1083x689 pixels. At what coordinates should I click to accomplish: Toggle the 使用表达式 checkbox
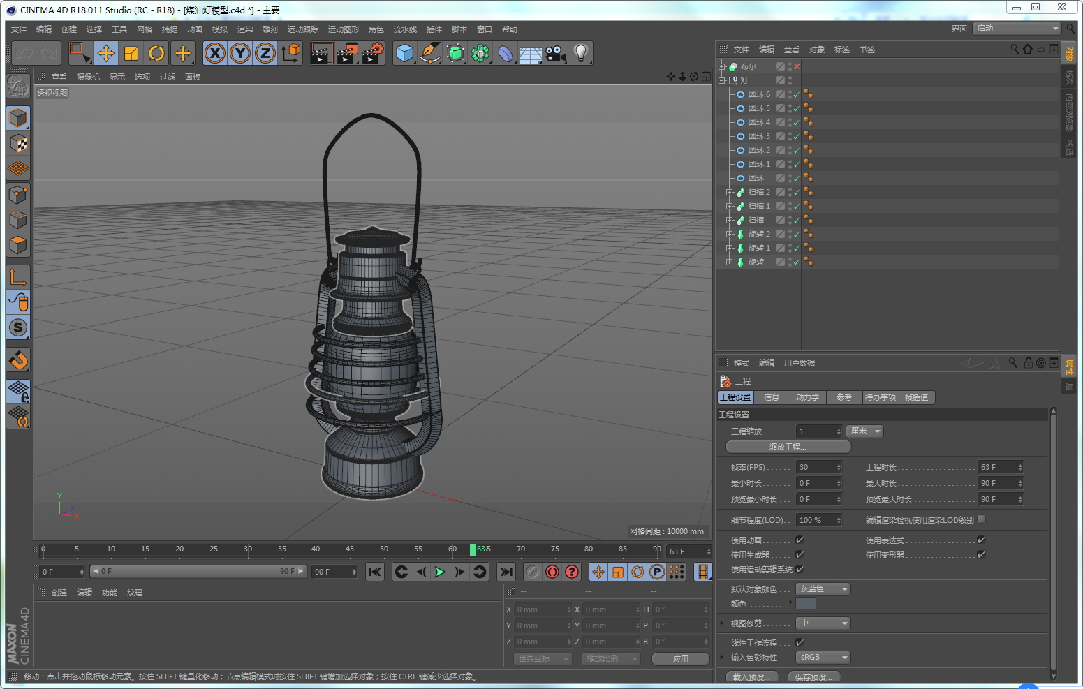pos(981,540)
